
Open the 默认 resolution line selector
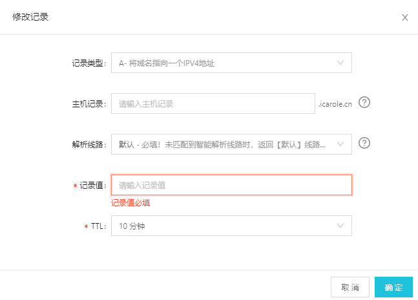[x=231, y=144]
